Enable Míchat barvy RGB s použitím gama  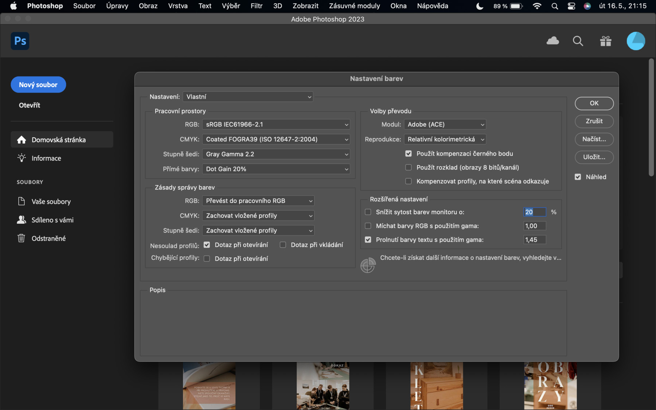368,226
